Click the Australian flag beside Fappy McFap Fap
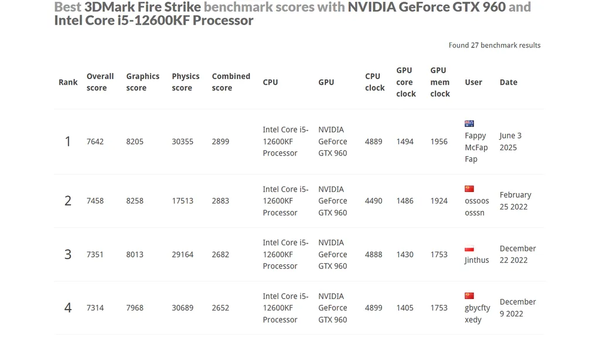 (469, 123)
